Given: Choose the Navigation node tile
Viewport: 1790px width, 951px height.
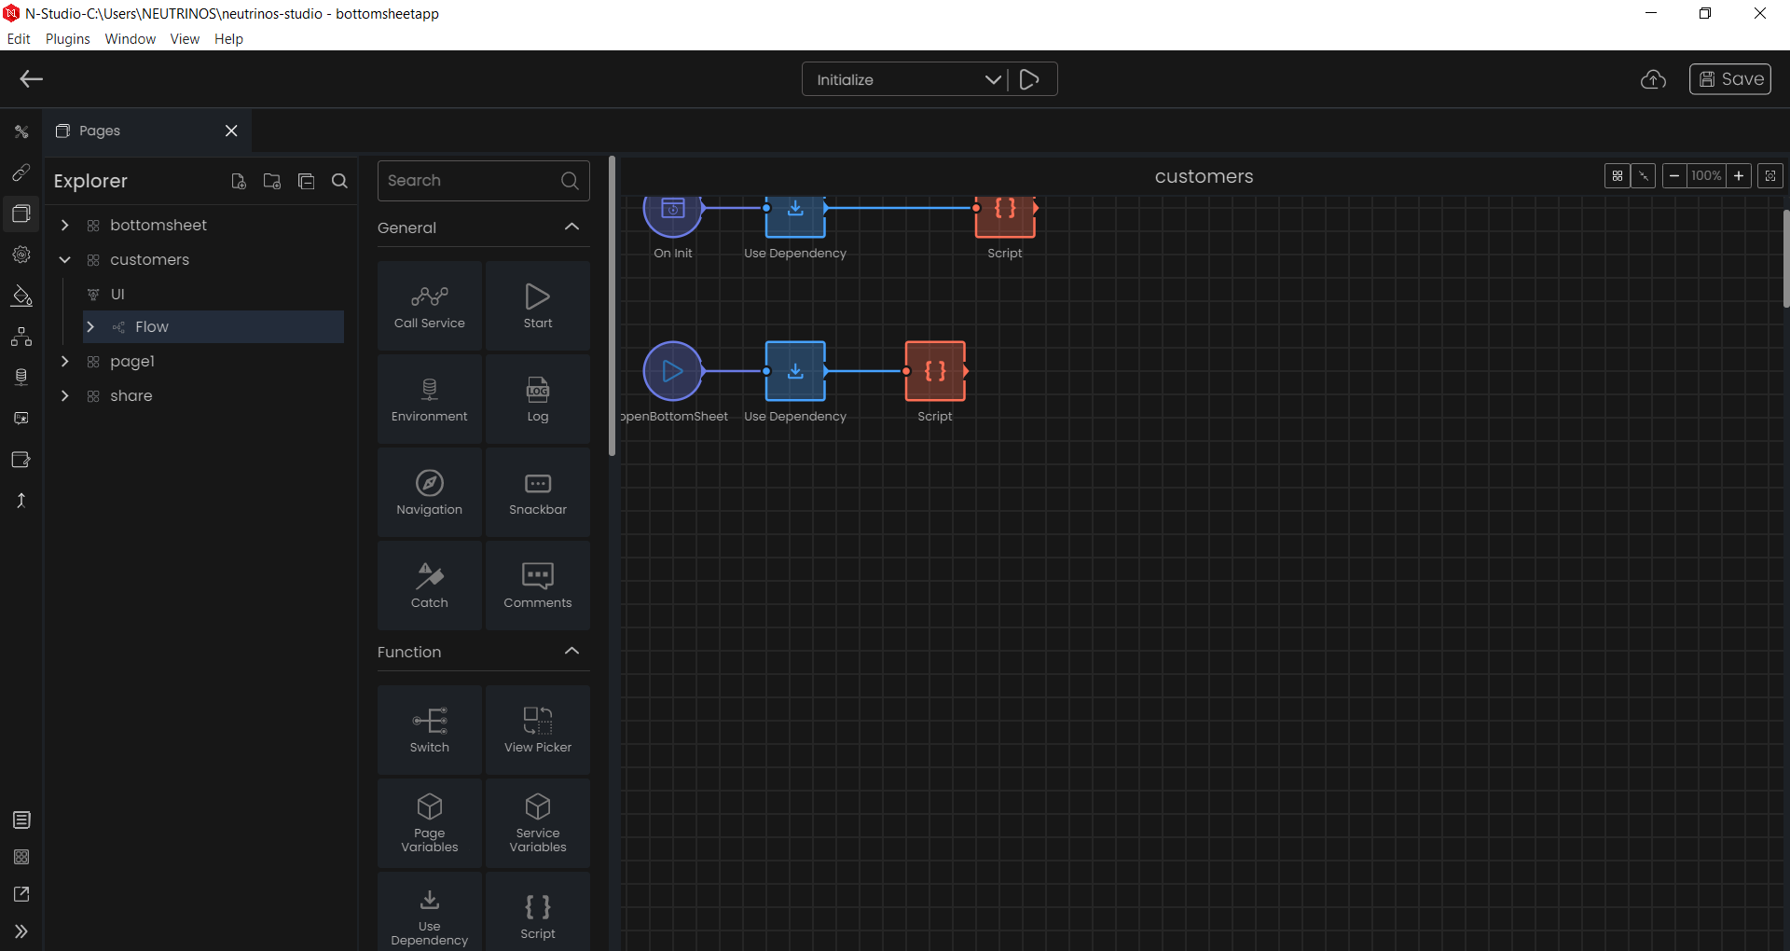Looking at the screenshot, I should (x=429, y=492).
